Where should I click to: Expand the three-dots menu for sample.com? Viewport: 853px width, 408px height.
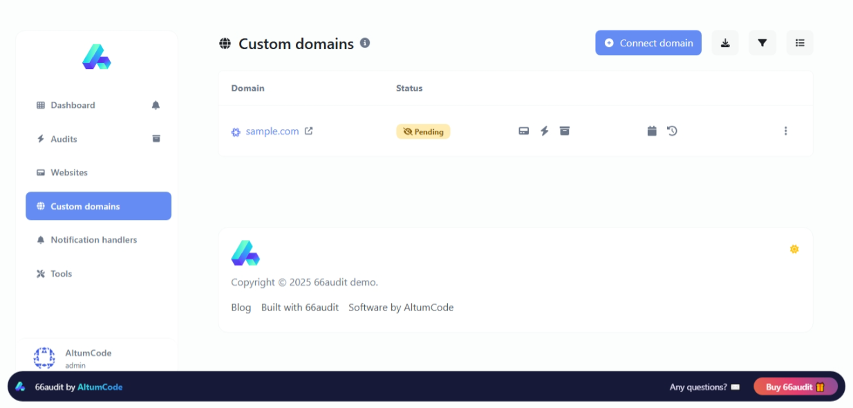click(x=785, y=131)
